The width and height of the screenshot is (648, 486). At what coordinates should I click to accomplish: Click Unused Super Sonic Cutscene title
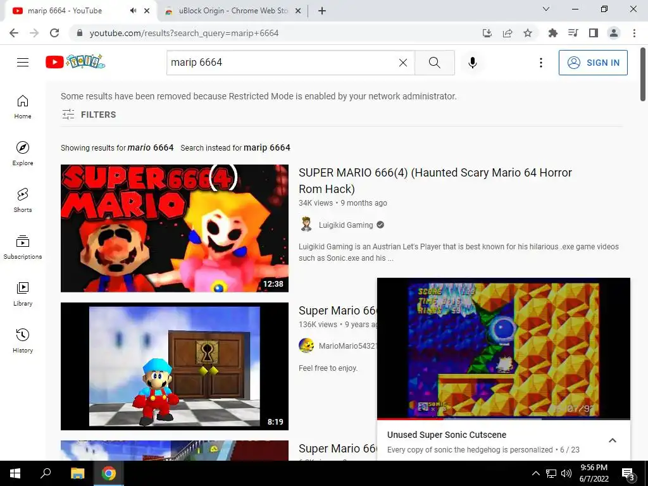click(x=446, y=435)
